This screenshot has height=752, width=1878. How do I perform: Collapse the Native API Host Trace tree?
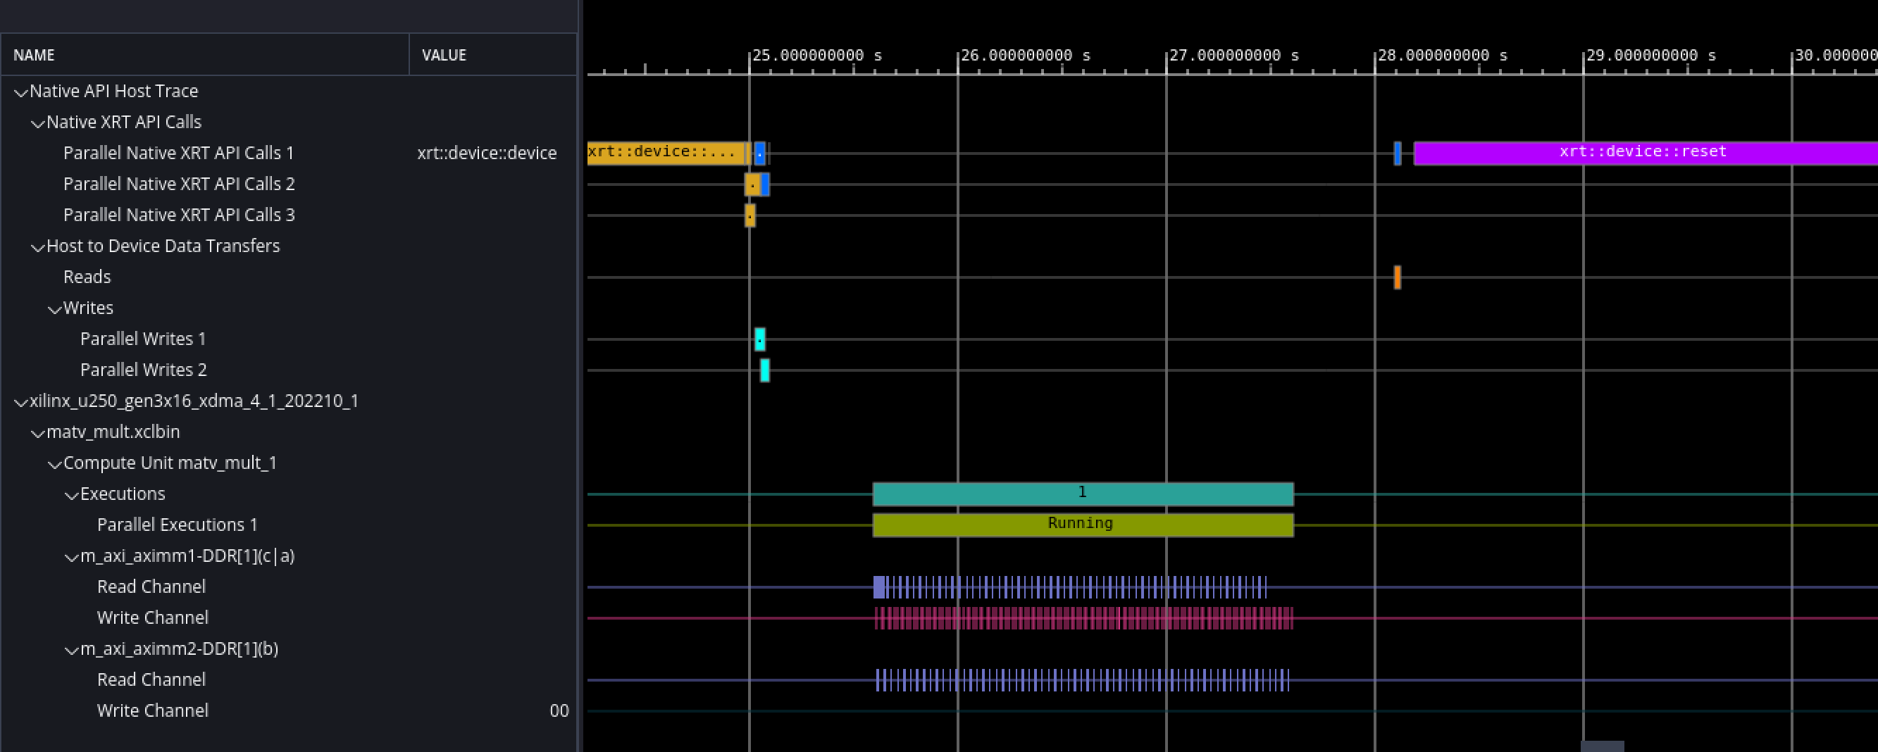click(x=21, y=92)
